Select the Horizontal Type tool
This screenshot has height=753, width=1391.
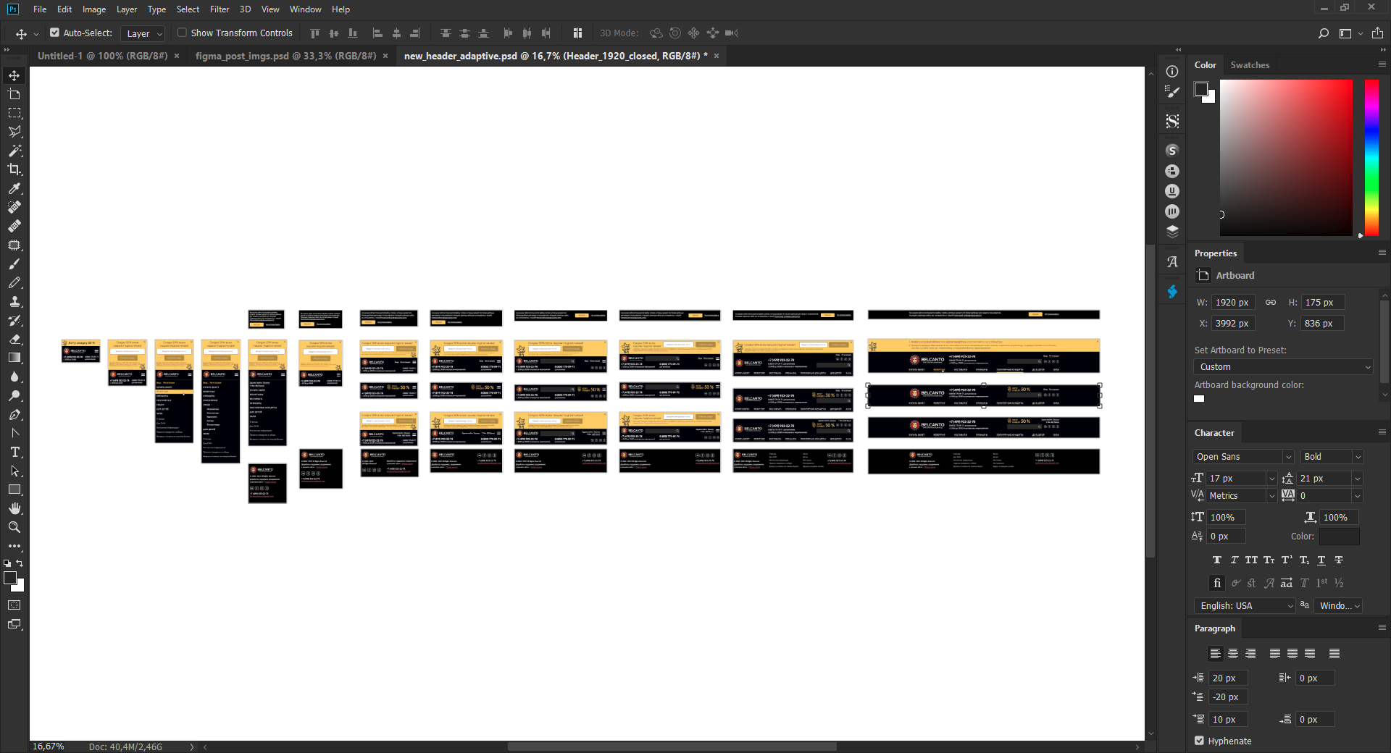pyautogui.click(x=14, y=452)
